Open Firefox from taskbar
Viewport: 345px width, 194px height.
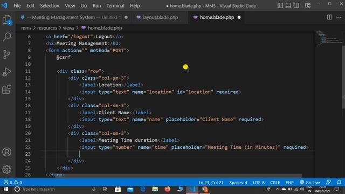click(168, 189)
